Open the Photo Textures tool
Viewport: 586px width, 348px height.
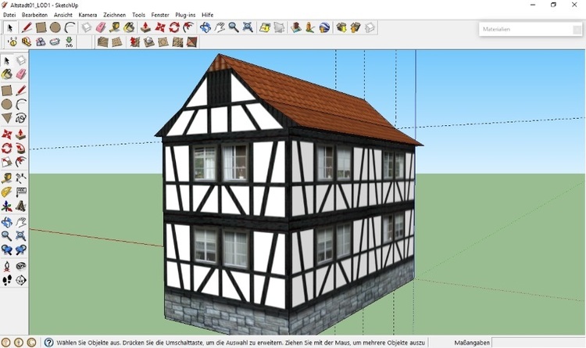[x=310, y=27]
